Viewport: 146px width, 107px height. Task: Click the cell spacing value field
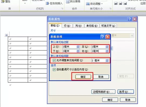pos(99,60)
